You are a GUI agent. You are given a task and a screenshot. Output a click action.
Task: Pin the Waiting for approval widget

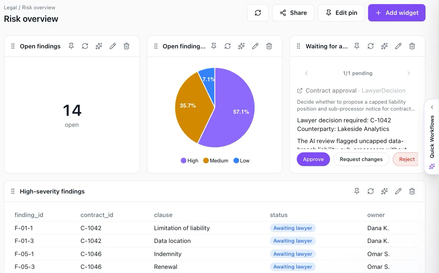[x=357, y=46]
